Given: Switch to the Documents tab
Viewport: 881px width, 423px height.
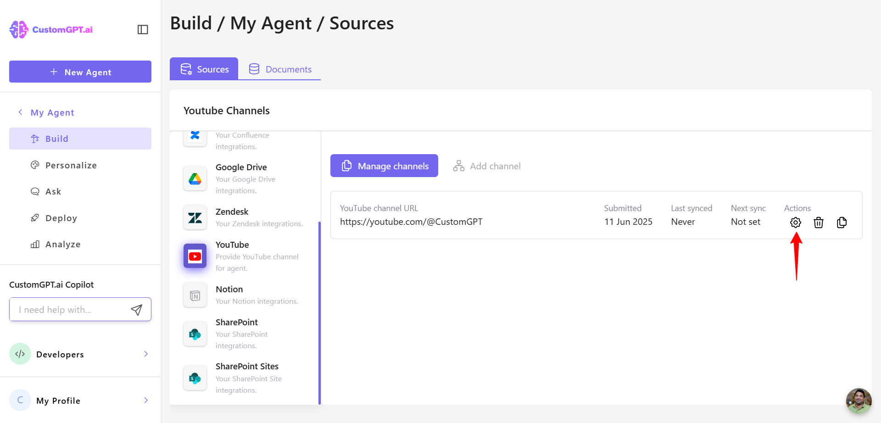Looking at the screenshot, I should pos(280,69).
